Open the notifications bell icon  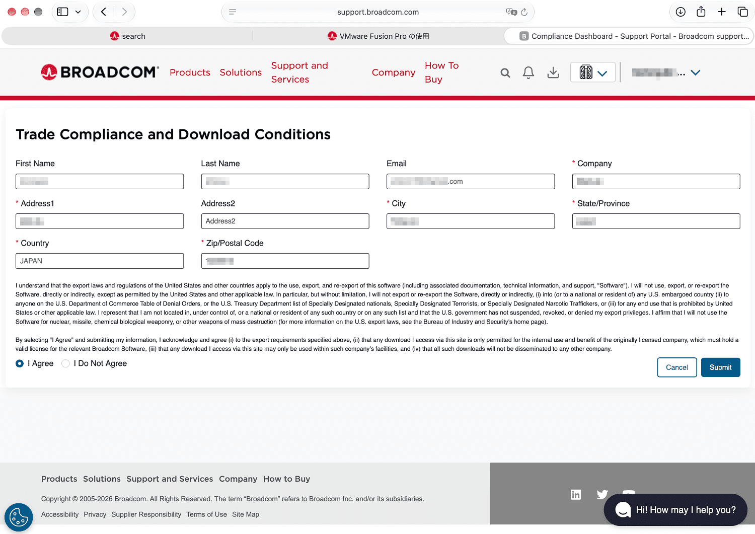click(528, 73)
